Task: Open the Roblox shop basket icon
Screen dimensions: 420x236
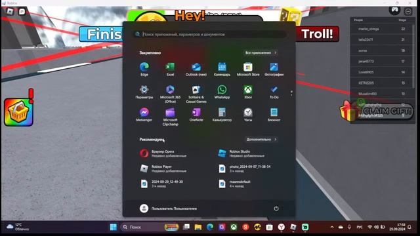Action: coord(18,112)
